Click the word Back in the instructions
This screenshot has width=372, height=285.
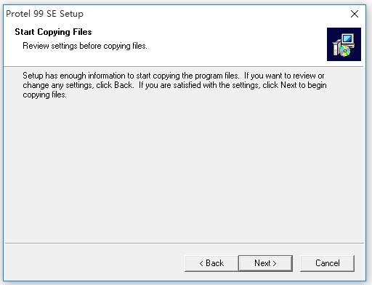pyautogui.click(x=124, y=85)
